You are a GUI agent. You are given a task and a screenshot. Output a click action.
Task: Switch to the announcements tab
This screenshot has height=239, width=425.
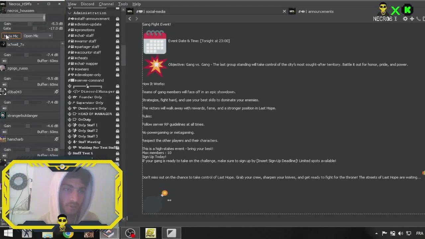pos(320,11)
